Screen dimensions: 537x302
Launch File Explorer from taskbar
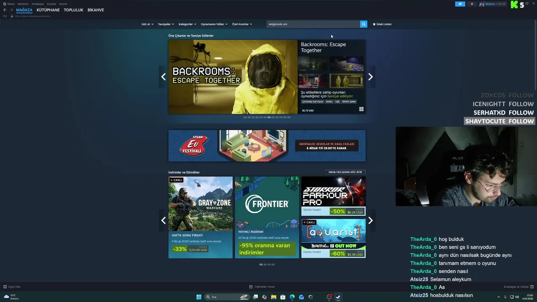coord(274,297)
